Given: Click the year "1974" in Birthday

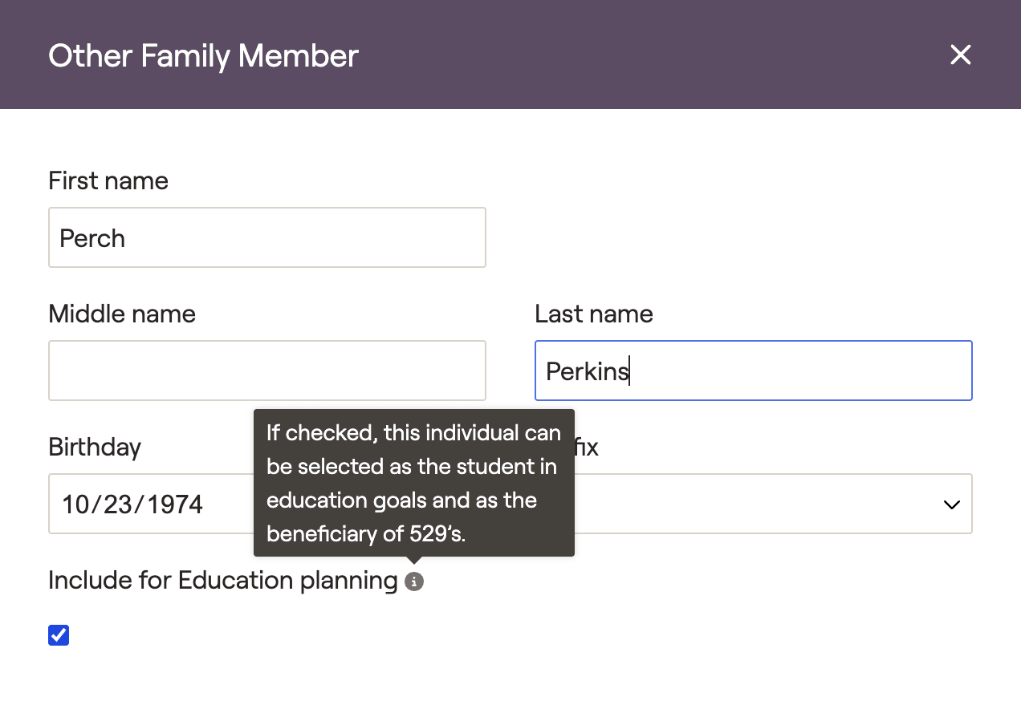Looking at the screenshot, I should point(174,504).
